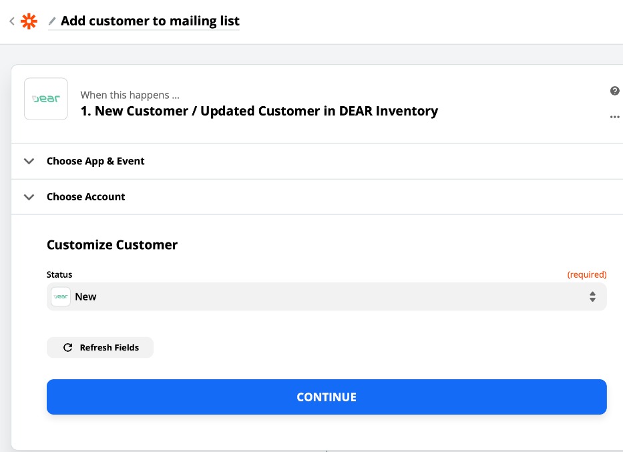
Task: Click the "When this happens ..." text
Action: pyautogui.click(x=130, y=95)
